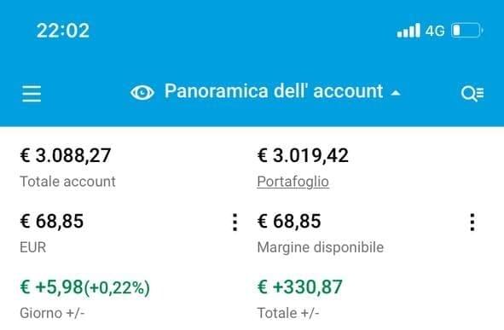504x330 pixels.
Task: Tap the daily gain € +5,98(+0,22%)
Action: tap(85, 287)
